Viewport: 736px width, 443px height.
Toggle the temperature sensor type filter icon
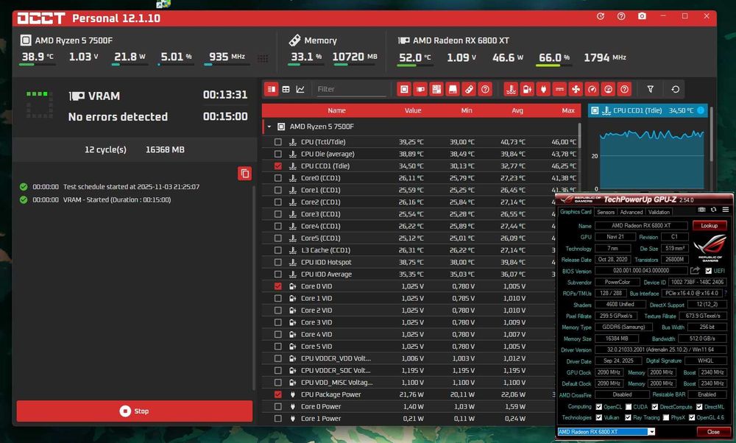tap(512, 89)
